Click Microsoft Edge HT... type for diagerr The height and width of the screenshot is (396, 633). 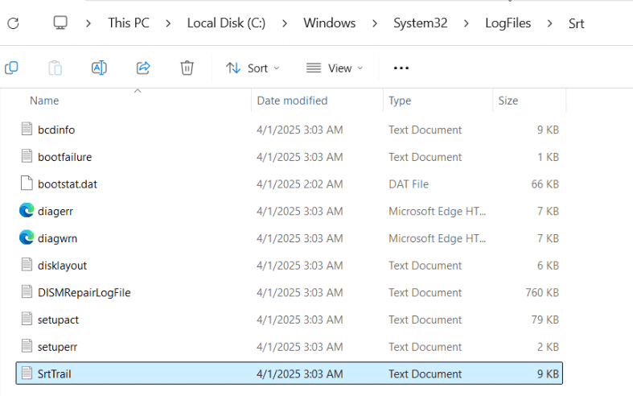[x=438, y=211]
